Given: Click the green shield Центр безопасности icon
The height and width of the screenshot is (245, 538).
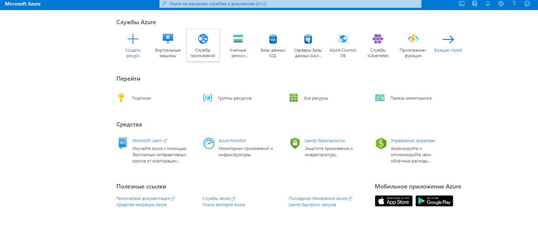Looking at the screenshot, I should [295, 143].
